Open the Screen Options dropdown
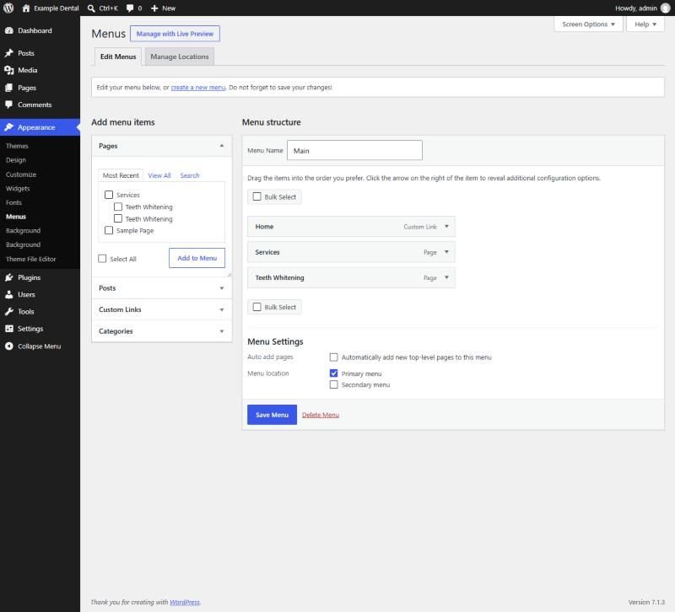The image size is (675, 612). tap(588, 24)
